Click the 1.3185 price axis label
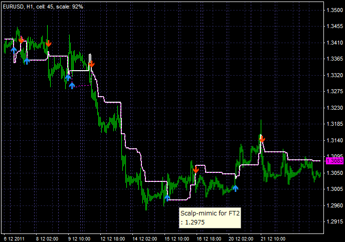The height and width of the screenshot is (242, 345). click(x=334, y=124)
